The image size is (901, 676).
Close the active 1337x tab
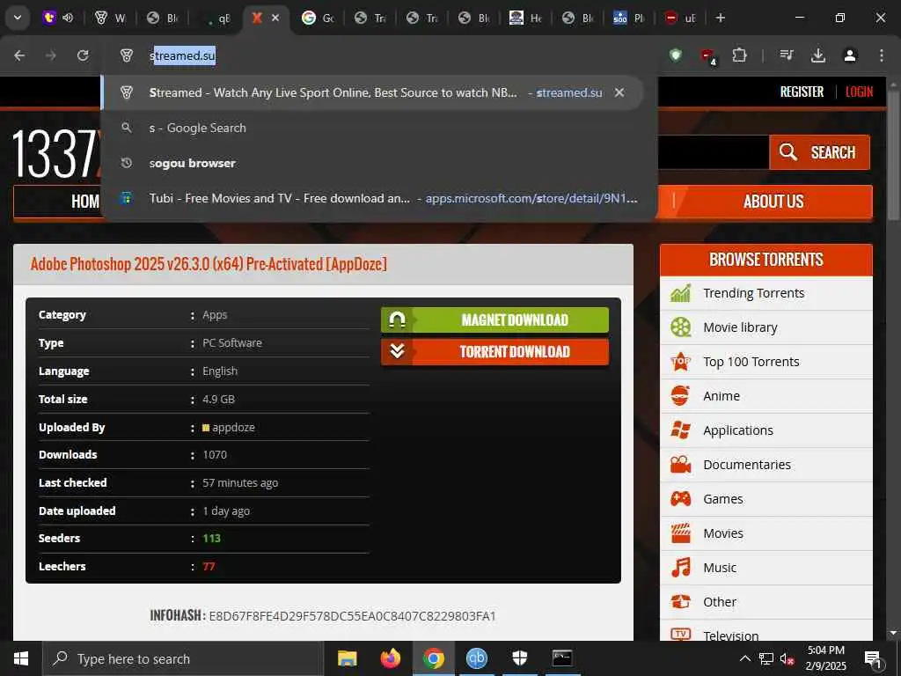(275, 18)
